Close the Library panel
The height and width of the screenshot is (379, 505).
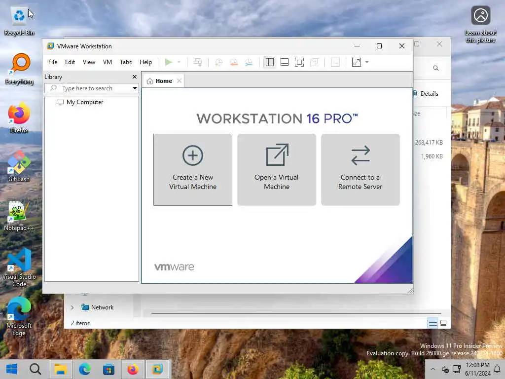[x=135, y=76]
